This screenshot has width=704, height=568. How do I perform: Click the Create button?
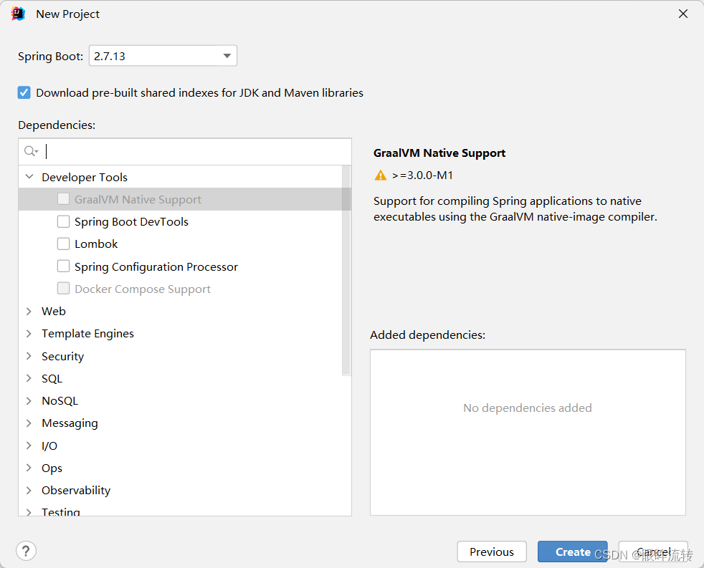coord(573,552)
